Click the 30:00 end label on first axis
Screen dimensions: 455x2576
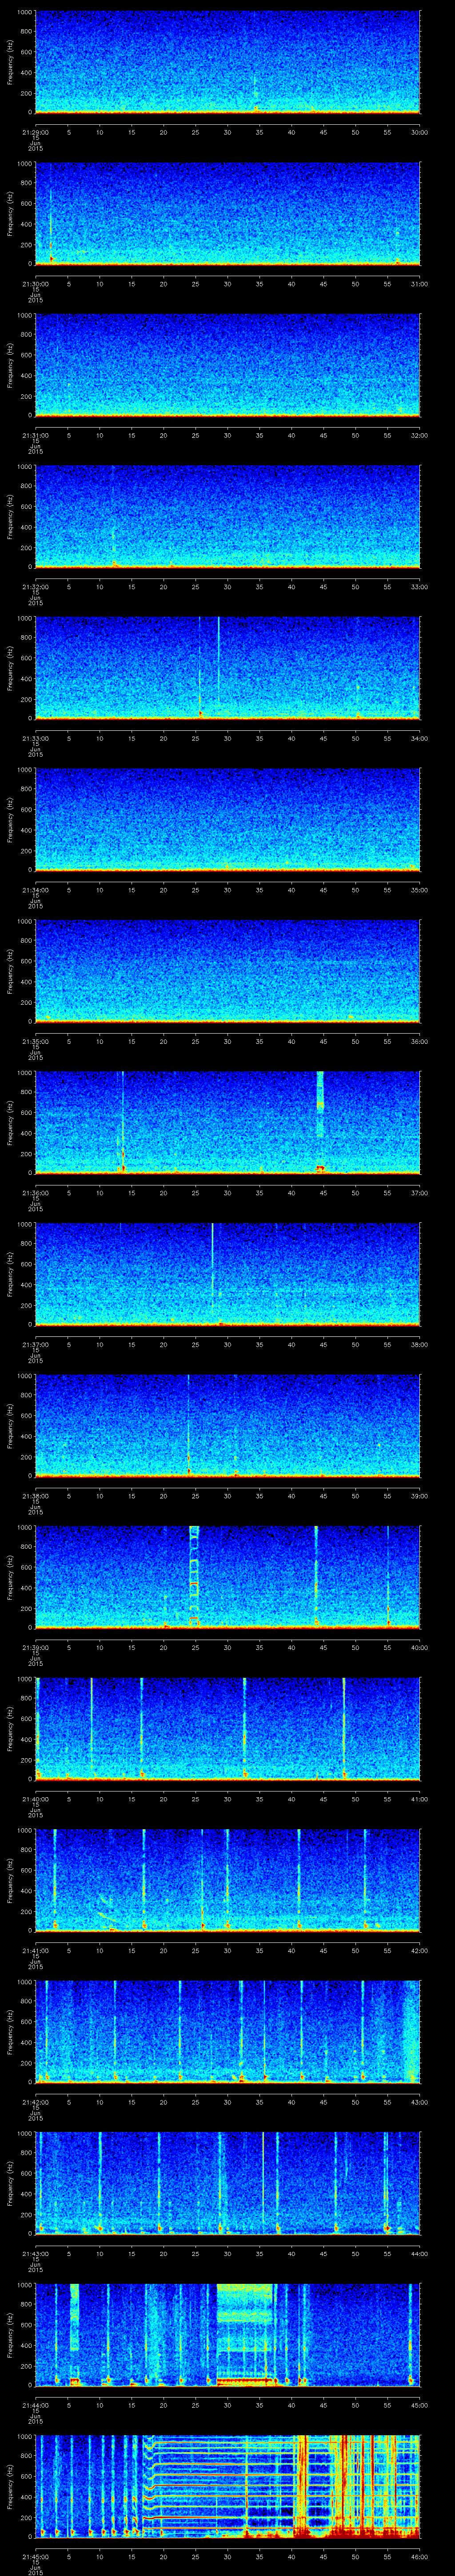[x=420, y=132]
